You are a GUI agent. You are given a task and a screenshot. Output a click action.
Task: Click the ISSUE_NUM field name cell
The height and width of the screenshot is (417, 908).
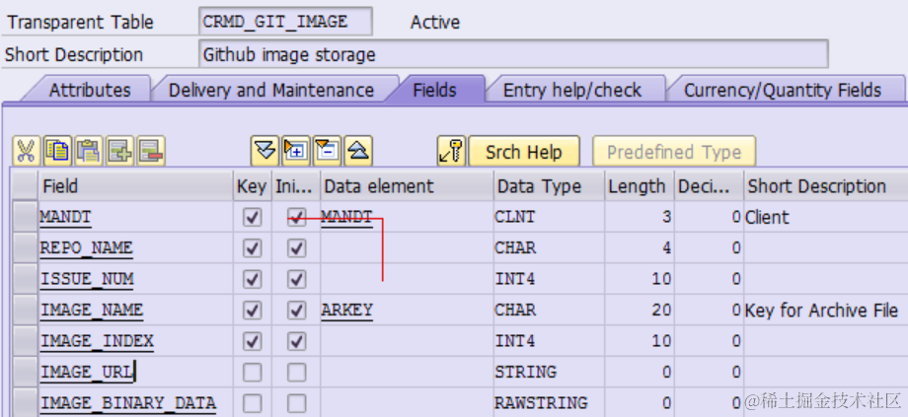(135, 279)
